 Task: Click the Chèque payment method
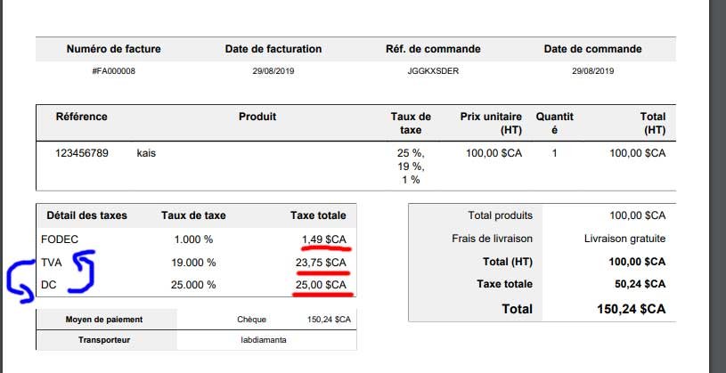(251, 320)
